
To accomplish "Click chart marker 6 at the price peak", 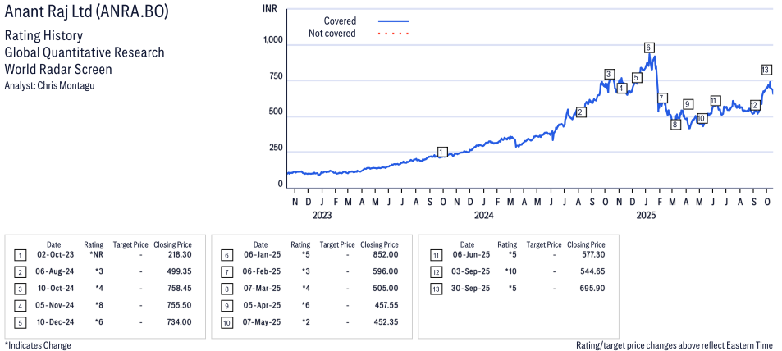I will click(x=648, y=48).
